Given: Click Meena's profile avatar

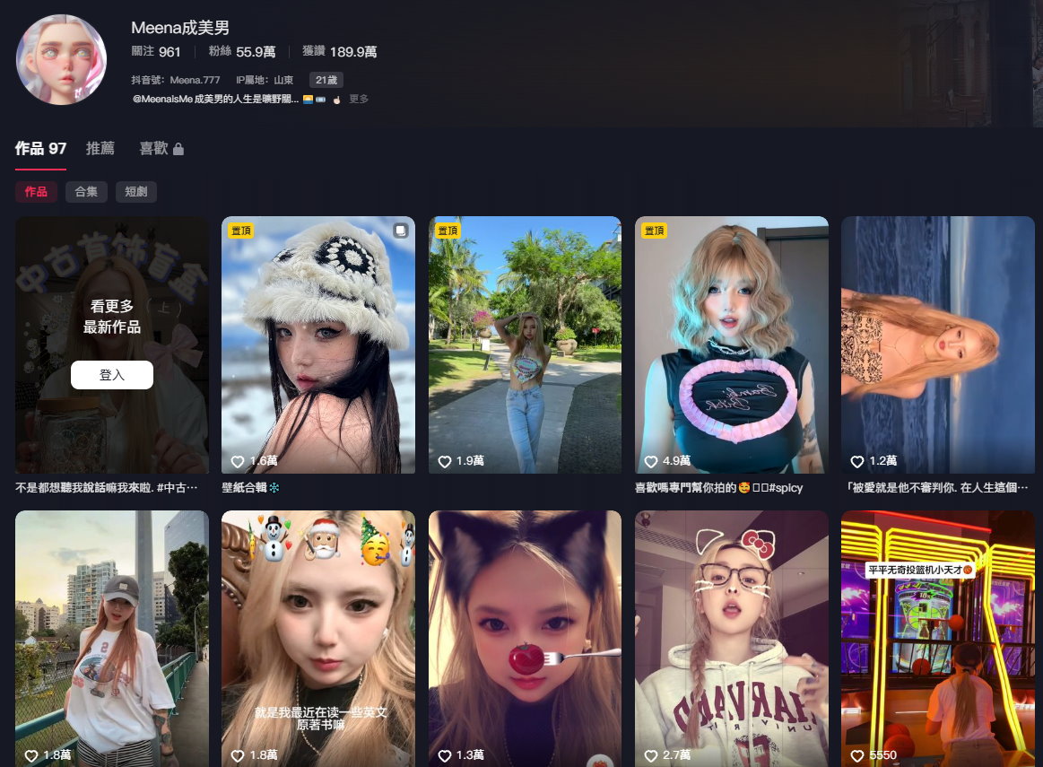Looking at the screenshot, I should click(61, 58).
